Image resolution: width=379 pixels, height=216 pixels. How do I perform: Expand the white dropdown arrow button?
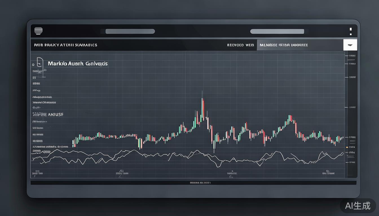point(350,45)
